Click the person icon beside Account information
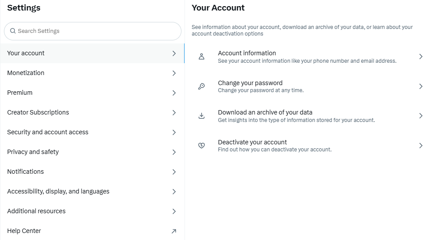Viewport: 430px width, 240px height. coord(202,57)
